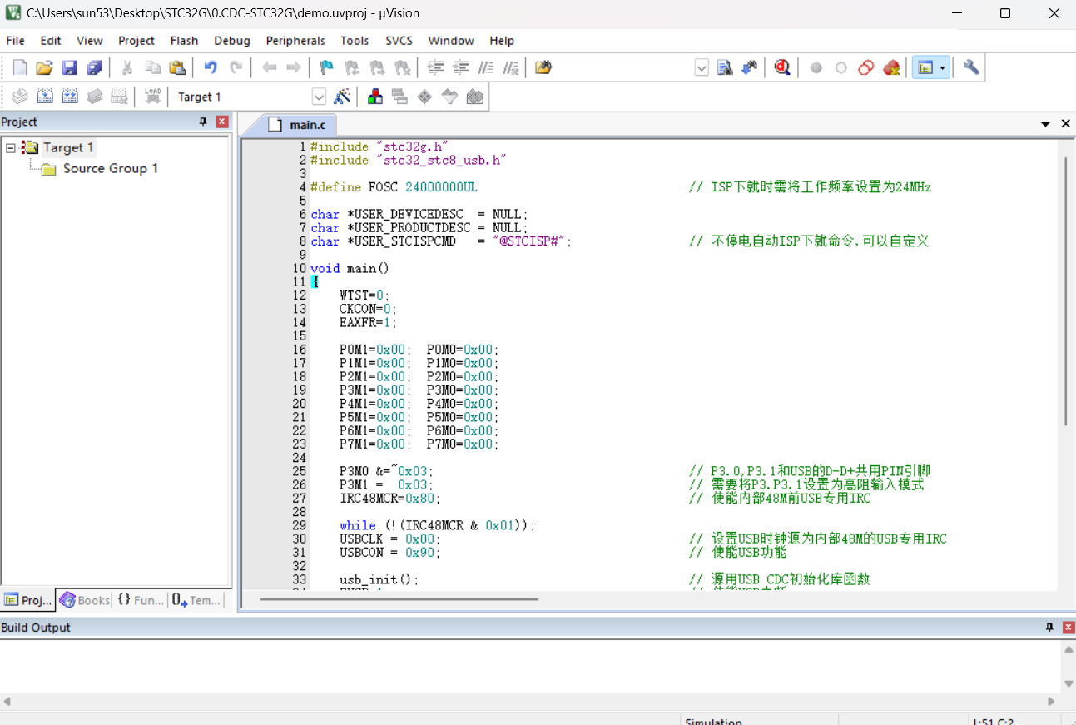Translate the current file
This screenshot has height=725, width=1076.
(20, 97)
